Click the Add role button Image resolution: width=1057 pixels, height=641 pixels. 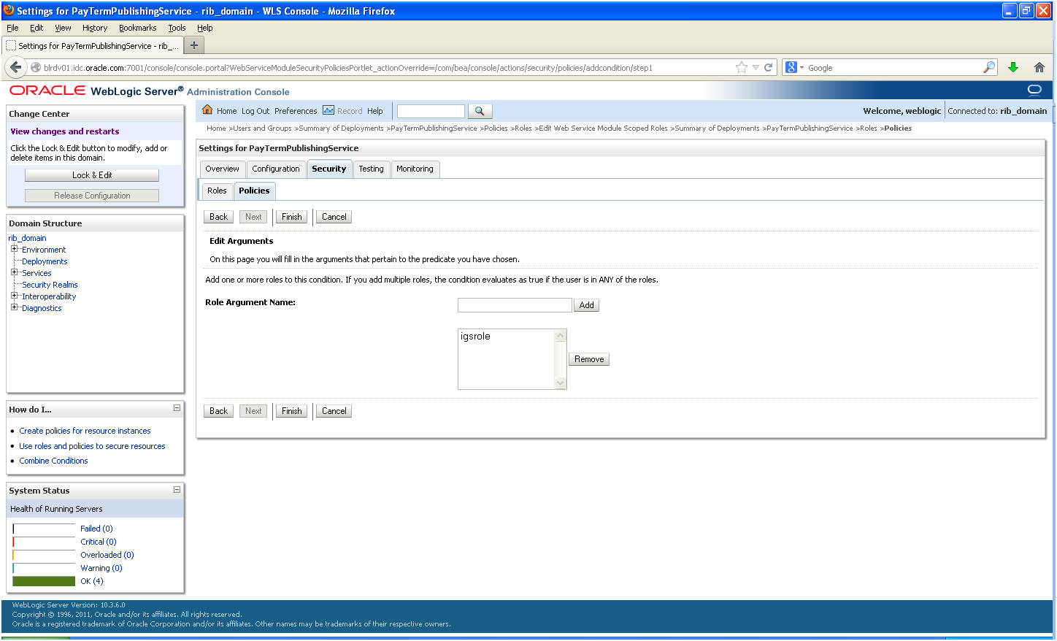pyautogui.click(x=587, y=305)
